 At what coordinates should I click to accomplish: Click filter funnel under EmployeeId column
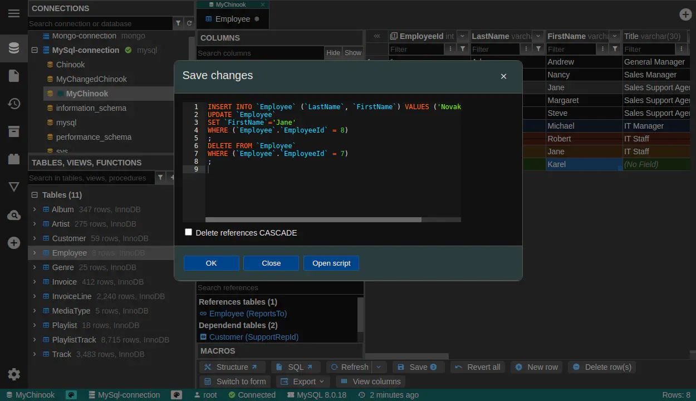tap(463, 49)
